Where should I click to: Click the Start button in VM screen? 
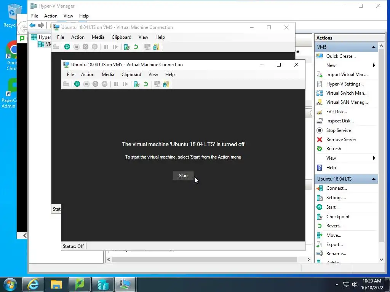tap(183, 176)
